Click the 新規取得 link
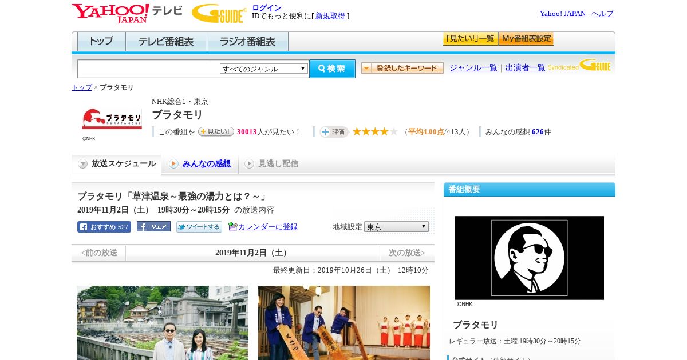The width and height of the screenshot is (687, 360). (x=330, y=16)
